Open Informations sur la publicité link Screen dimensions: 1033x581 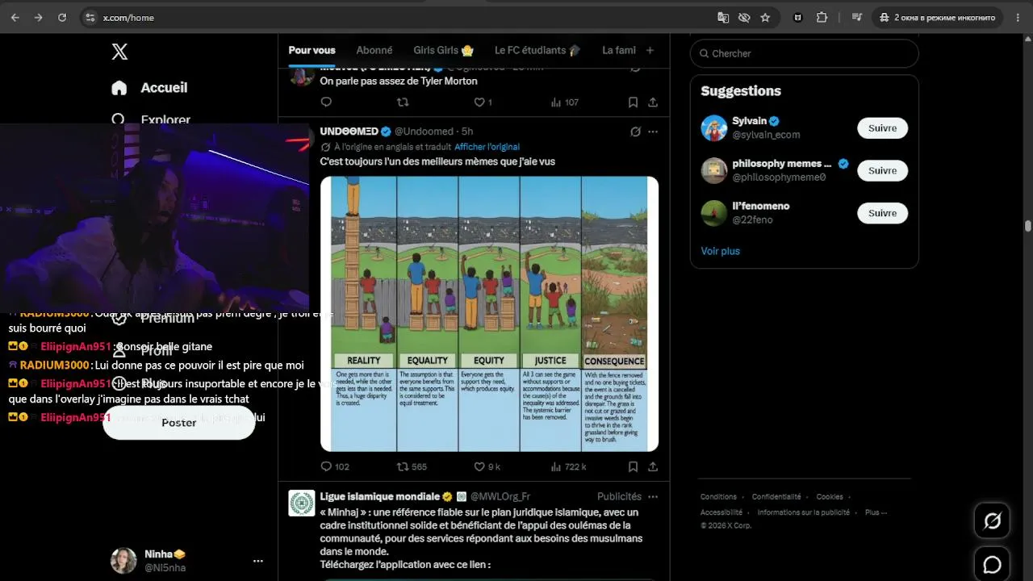804,512
